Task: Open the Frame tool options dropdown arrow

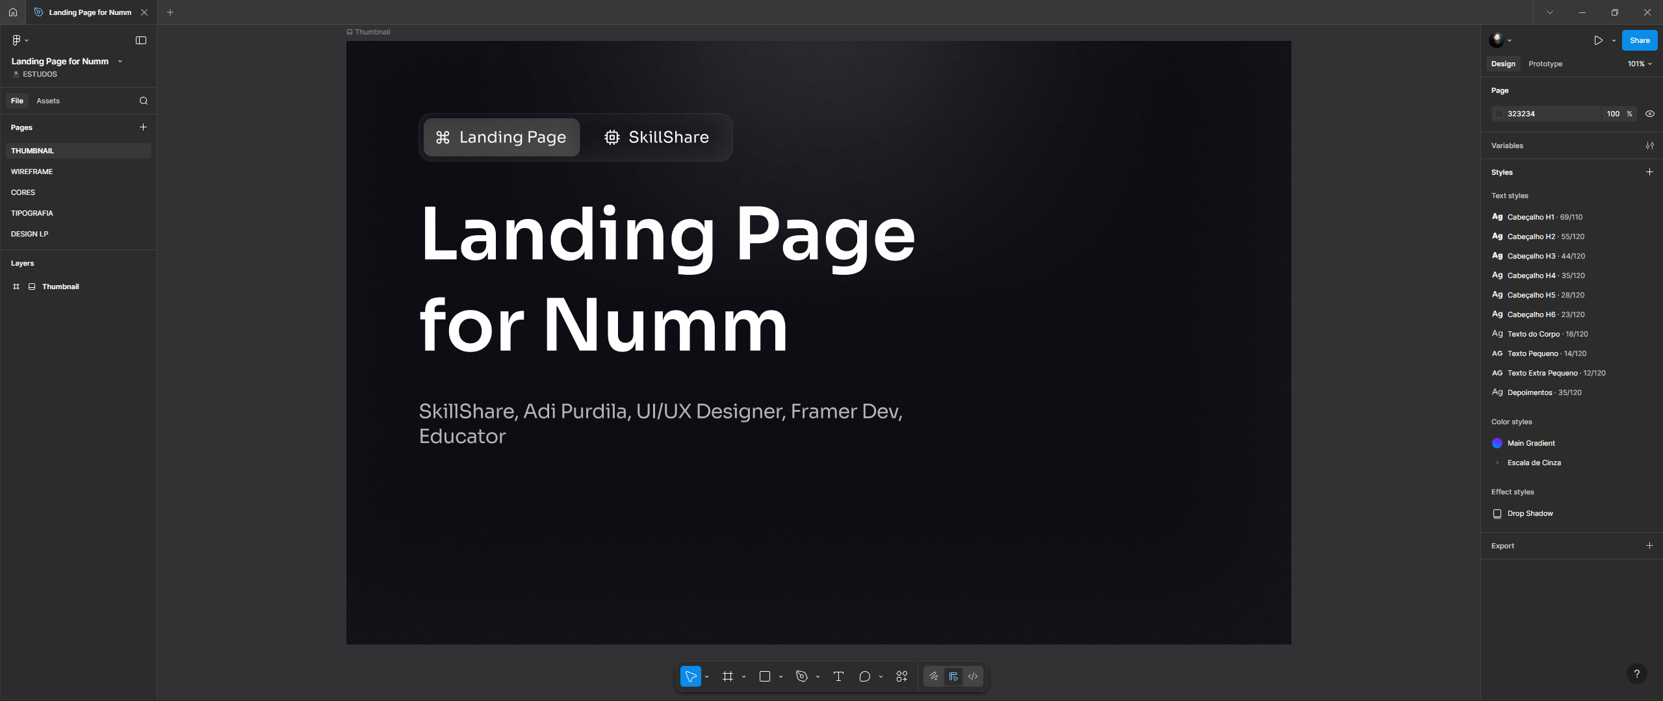Action: [743, 677]
